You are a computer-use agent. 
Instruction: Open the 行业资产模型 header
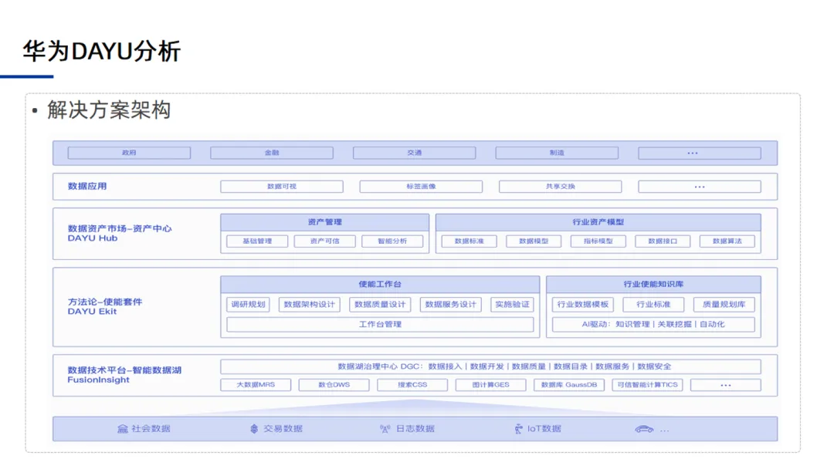(598, 222)
